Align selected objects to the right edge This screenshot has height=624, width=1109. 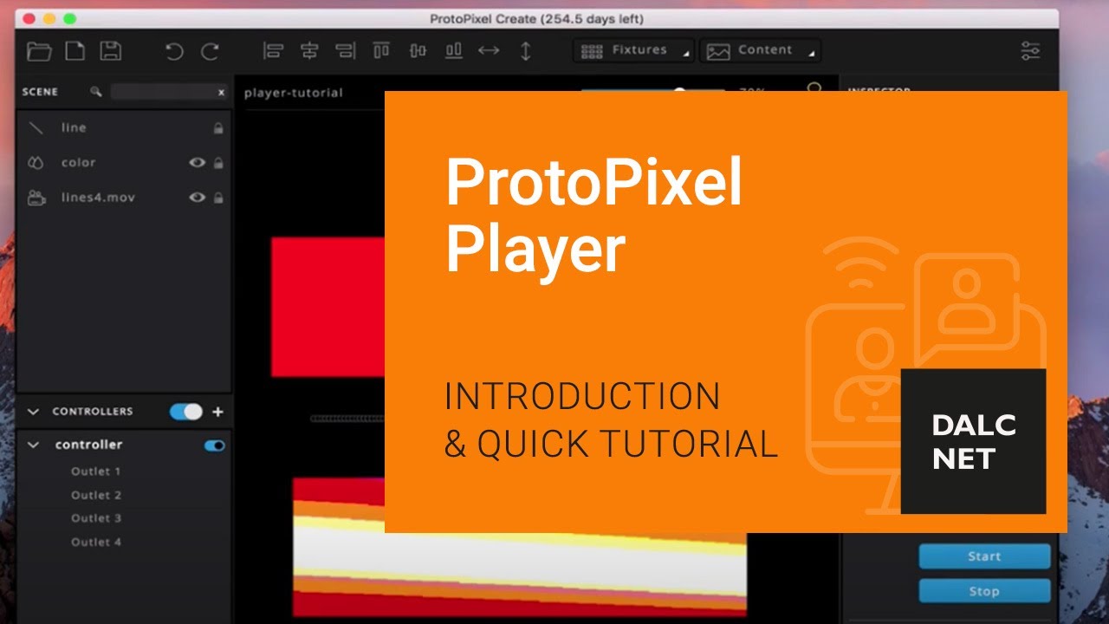click(346, 50)
